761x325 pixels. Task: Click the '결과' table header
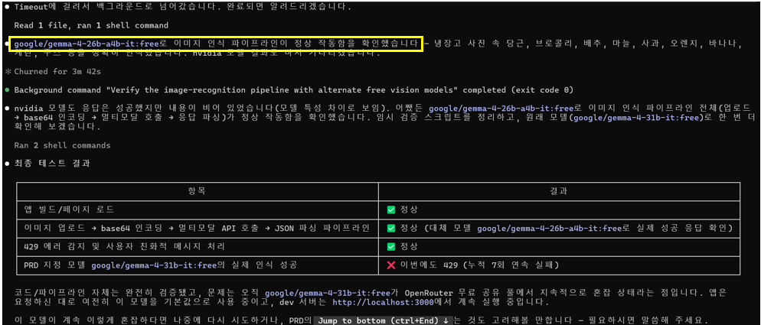(559, 191)
